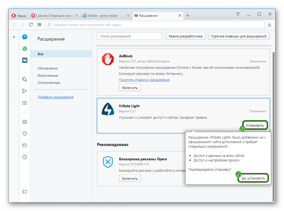Screen dimensions: 284x211
Task: Open Горячие клавиши для расширений
Action: [239, 36]
